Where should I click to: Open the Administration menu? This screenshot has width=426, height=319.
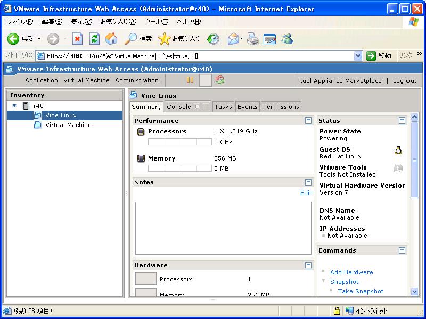137,80
